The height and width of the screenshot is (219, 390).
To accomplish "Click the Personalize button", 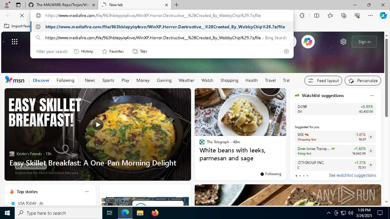I will point(363,81).
